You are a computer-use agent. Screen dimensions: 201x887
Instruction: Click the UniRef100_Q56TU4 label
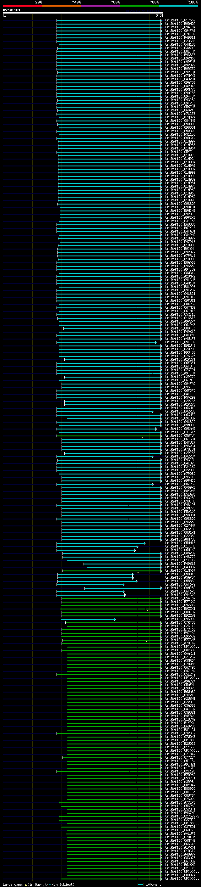tap(180, 435)
